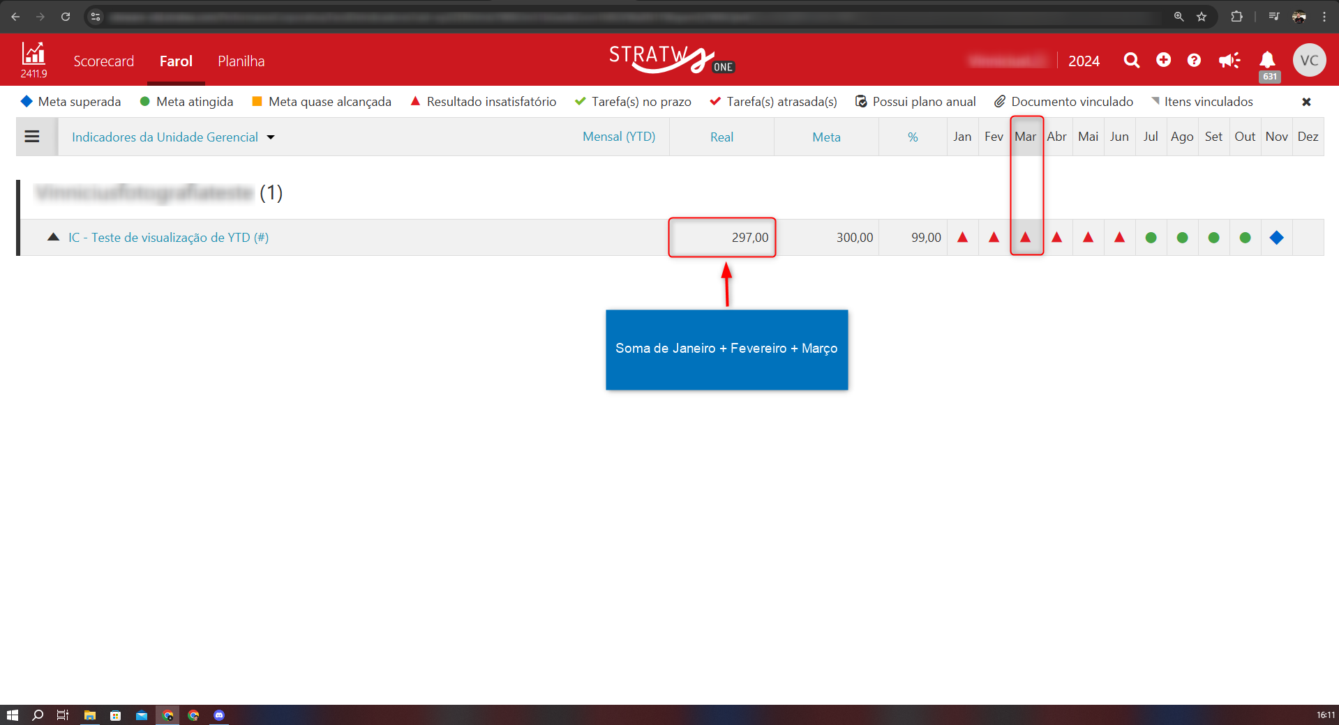This screenshot has height=725, width=1339.
Task: Open the VC user avatar menu
Action: point(1309,61)
